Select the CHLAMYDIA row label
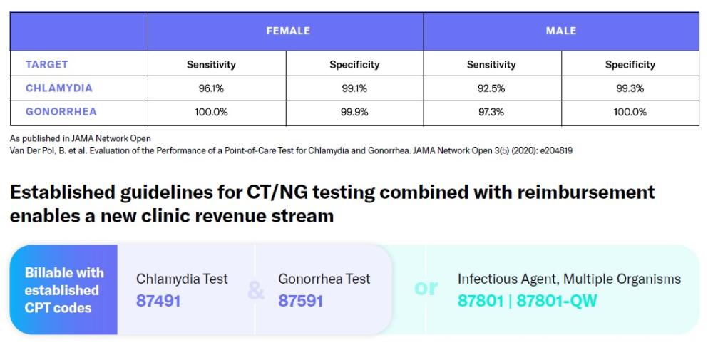 pos(59,88)
